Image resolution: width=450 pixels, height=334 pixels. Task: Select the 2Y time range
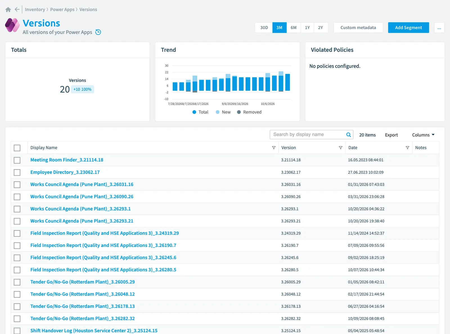pyautogui.click(x=321, y=28)
